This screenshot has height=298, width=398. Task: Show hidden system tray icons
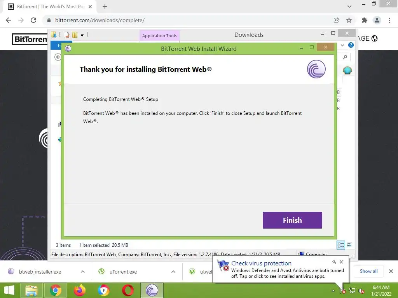pyautogui.click(x=333, y=291)
